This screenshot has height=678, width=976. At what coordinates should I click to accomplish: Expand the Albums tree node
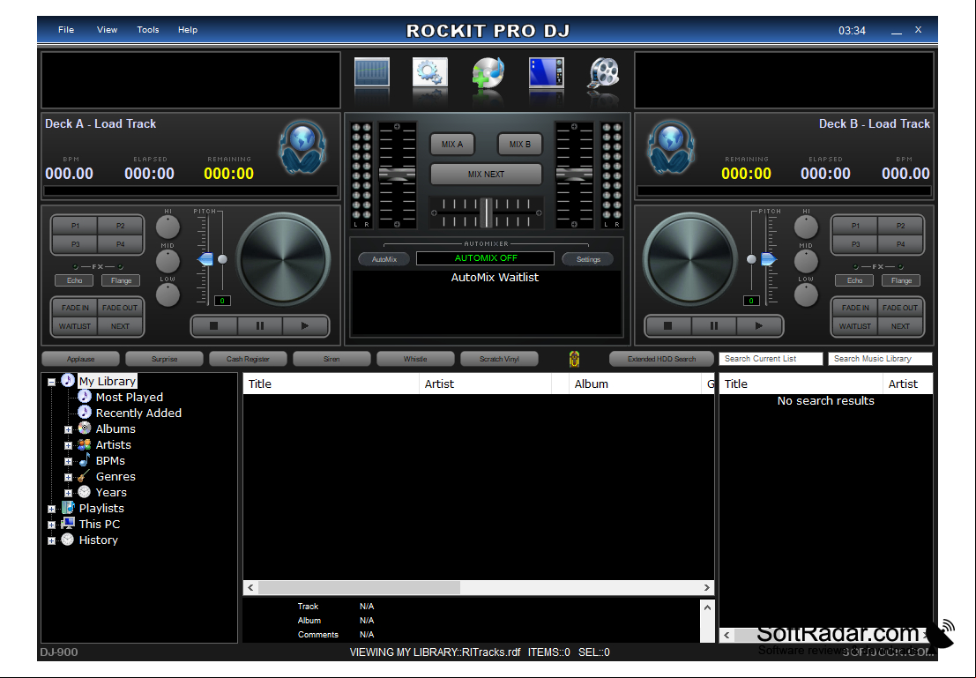(x=69, y=429)
